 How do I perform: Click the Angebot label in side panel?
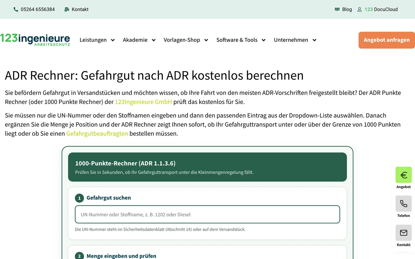pos(404,187)
